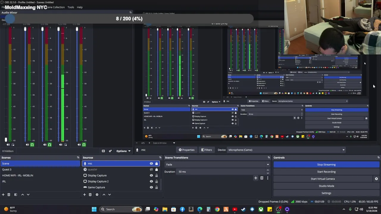The width and height of the screenshot is (381, 214).
Task: Hide the mic source
Action: coord(151,163)
